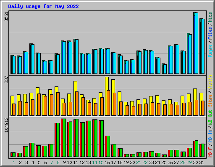
Task: Click the day 16 green kB bar
Action: [108, 147]
